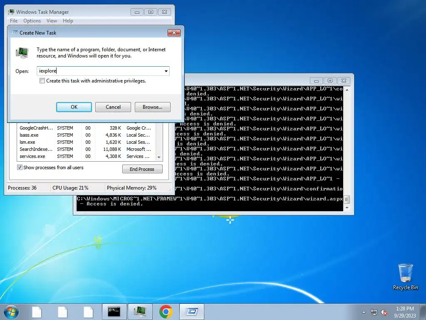
Task: Switch to Task Manager taskbar icon
Action: pos(140,312)
